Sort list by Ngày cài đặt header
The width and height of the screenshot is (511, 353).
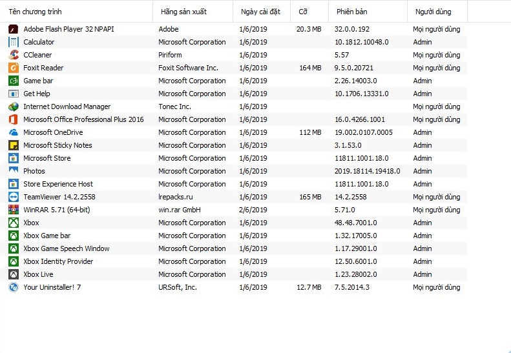262,12
